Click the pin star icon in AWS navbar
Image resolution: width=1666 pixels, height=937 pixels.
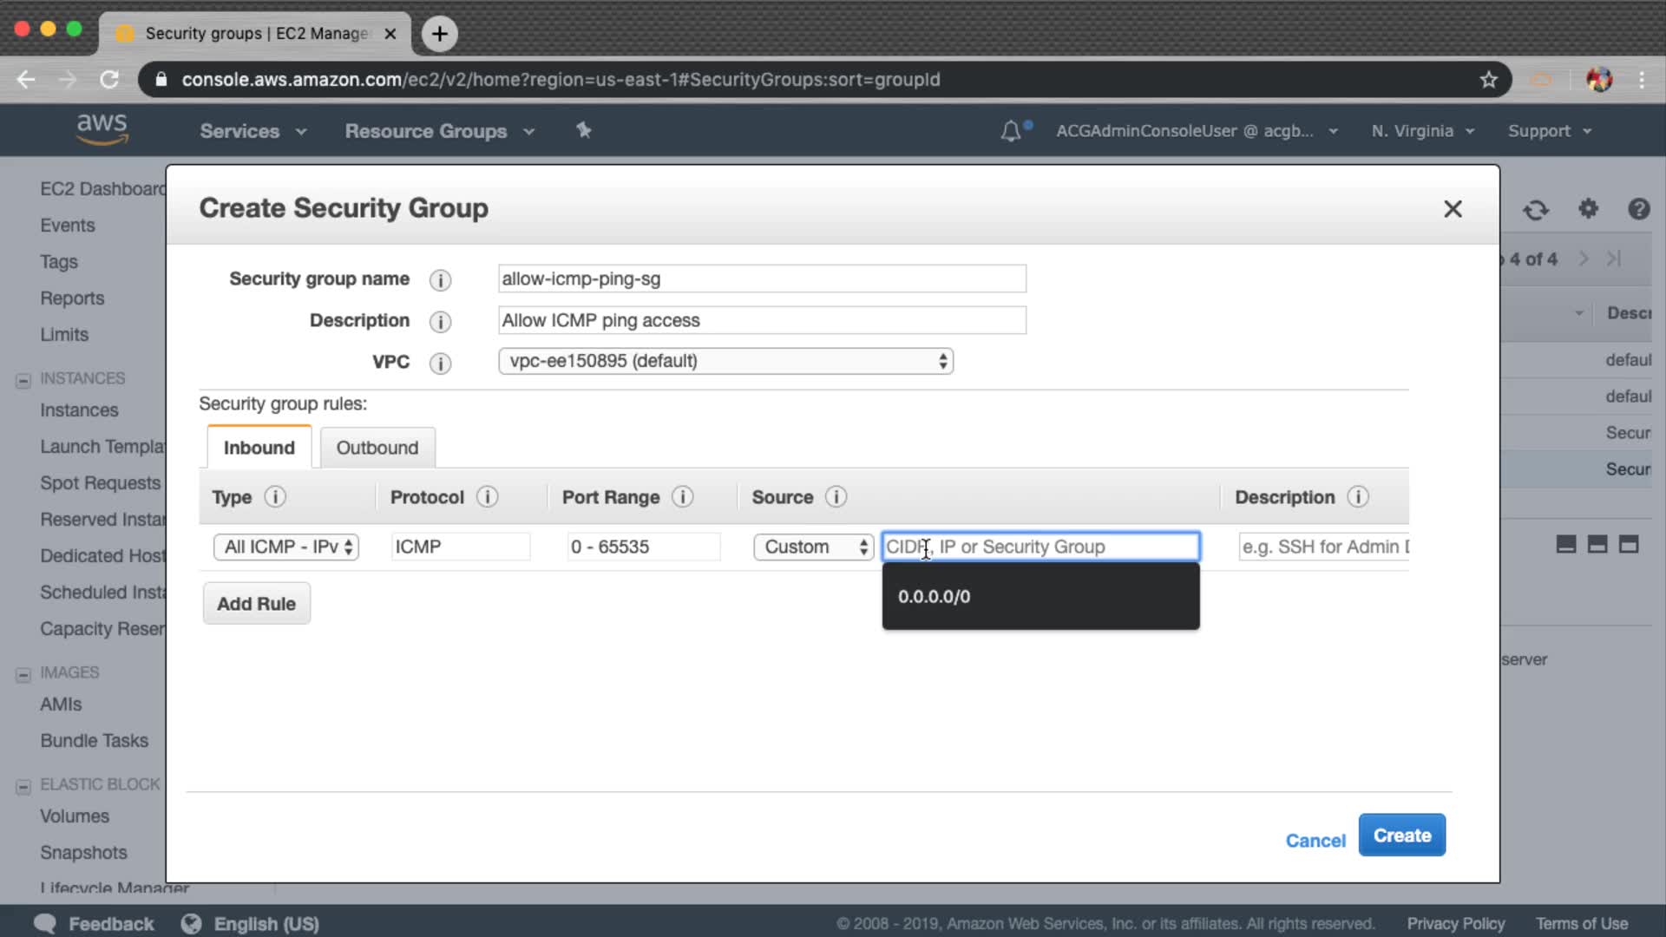584,130
